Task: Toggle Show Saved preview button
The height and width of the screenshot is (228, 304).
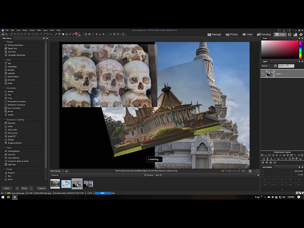Action: (x=55, y=171)
